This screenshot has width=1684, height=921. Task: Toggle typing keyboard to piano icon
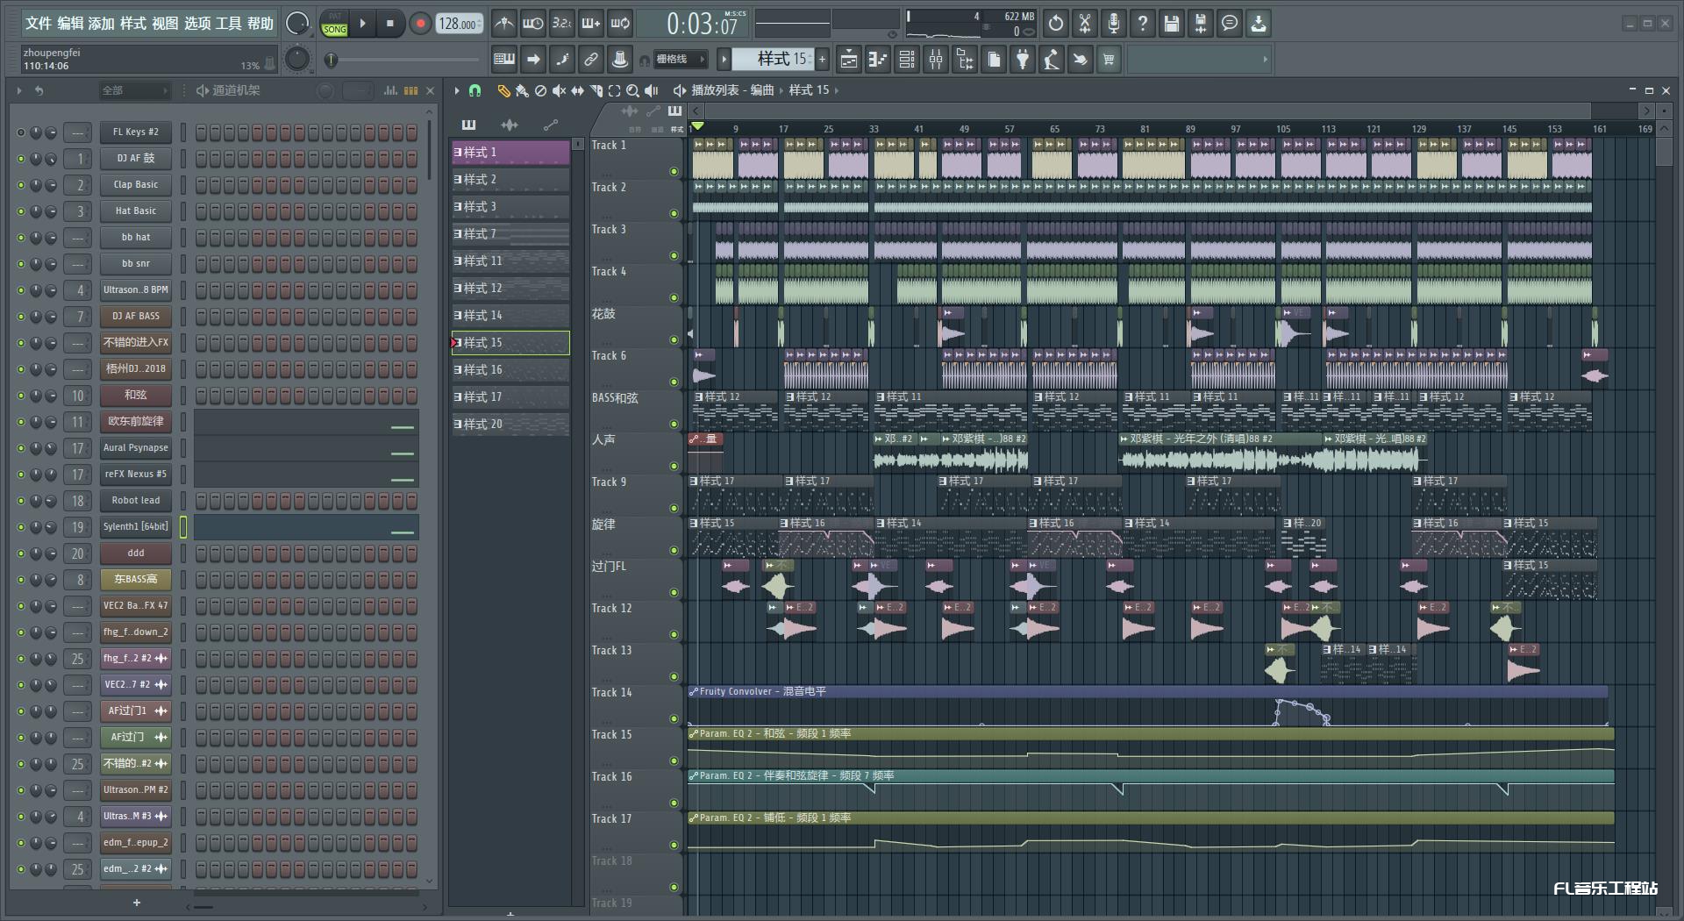coord(504,60)
